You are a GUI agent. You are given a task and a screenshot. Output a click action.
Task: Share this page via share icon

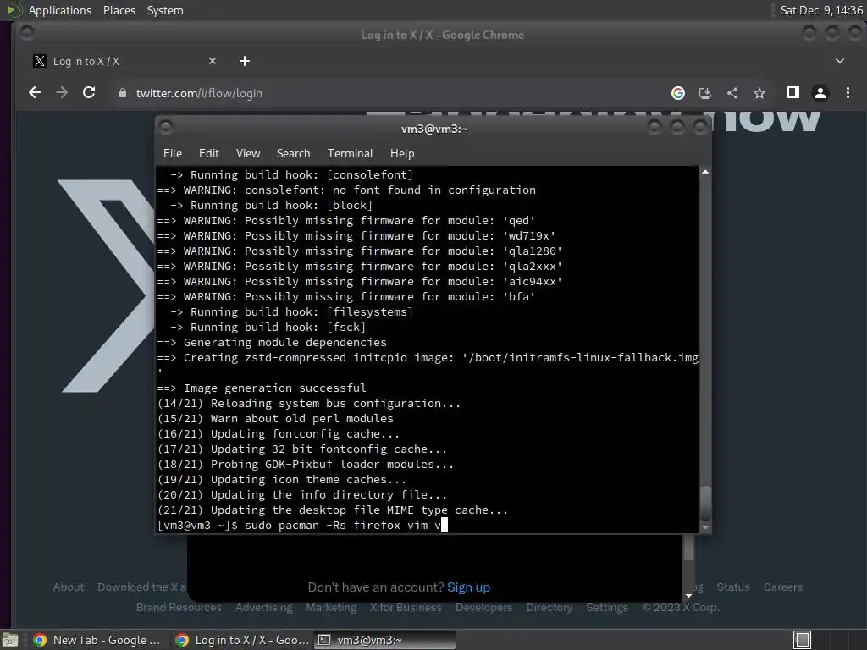click(x=732, y=93)
